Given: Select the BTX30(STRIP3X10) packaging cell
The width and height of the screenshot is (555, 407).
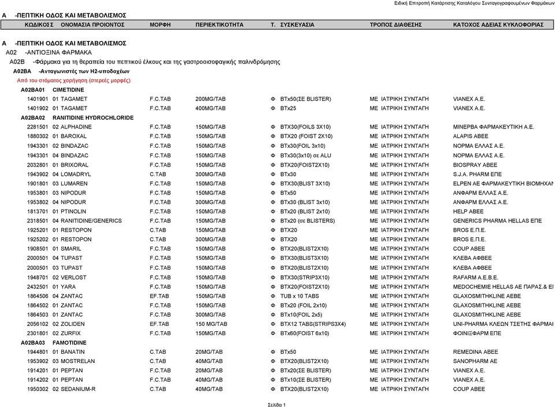Looking at the screenshot, I should [305, 277].
